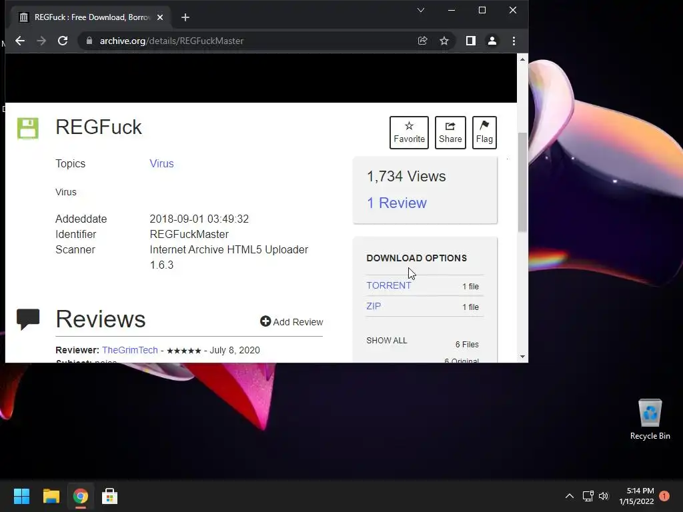Open File Explorer from the taskbar

[51, 496]
